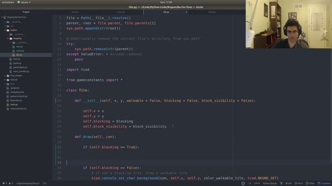Place cursor on the 'import tcod' line
Viewport: 332px width, 186px height.
(x=78, y=70)
